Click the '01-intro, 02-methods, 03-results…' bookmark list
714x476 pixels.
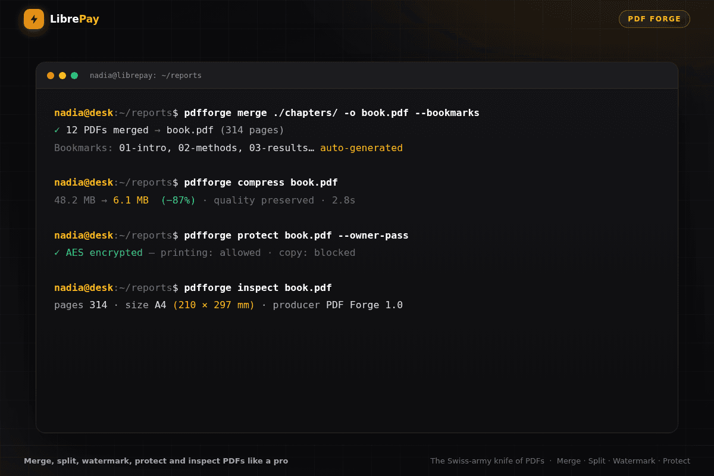tap(217, 148)
